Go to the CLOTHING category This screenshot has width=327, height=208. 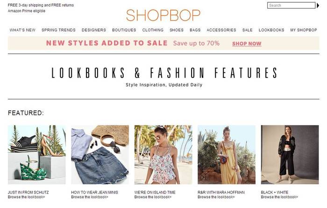point(153,30)
